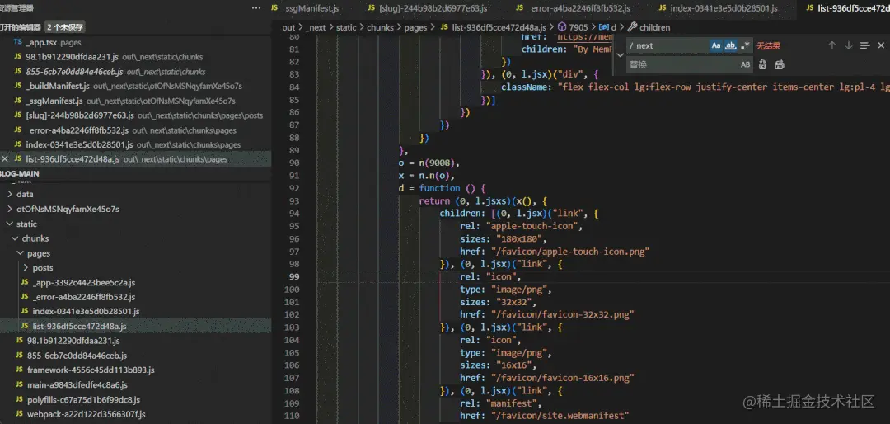Click the Replace single occurrence icon

point(763,65)
